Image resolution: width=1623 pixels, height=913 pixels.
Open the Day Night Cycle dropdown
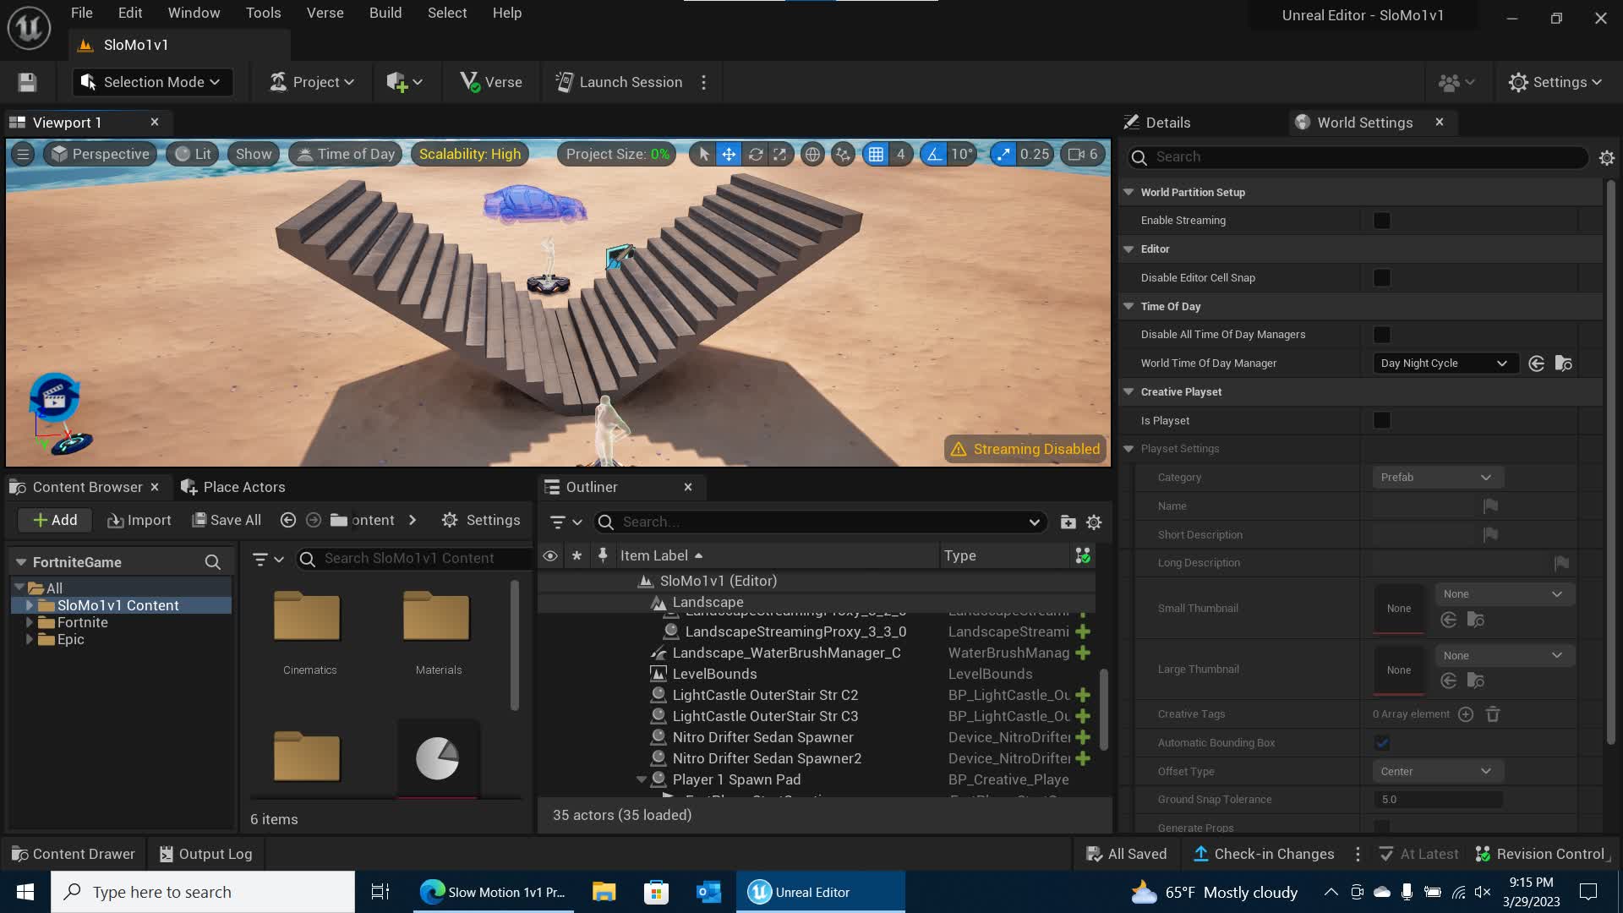tap(1444, 364)
